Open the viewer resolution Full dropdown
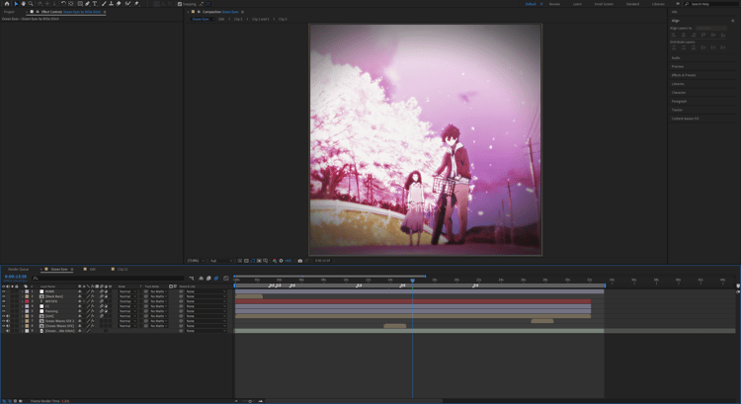Viewport: 741px width, 404px height. click(x=220, y=261)
